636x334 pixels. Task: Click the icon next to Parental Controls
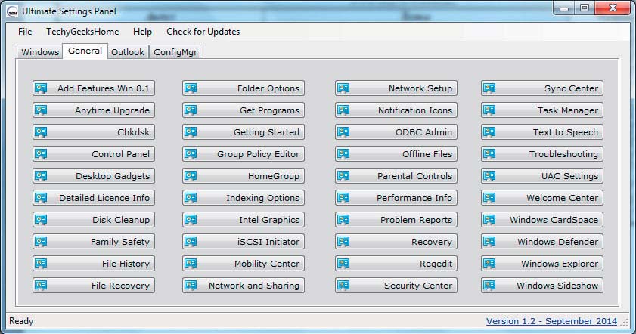[343, 175]
